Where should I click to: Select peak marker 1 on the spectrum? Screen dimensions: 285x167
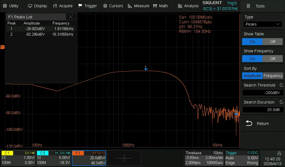pyautogui.click(x=146, y=68)
